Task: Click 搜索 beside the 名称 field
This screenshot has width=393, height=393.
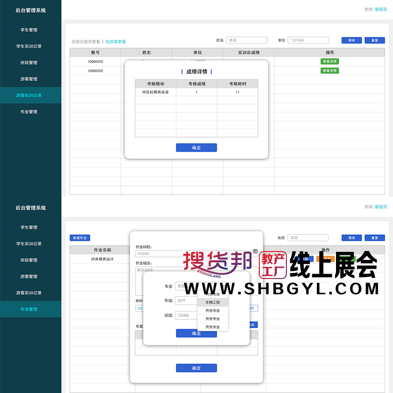Action: click(352, 238)
